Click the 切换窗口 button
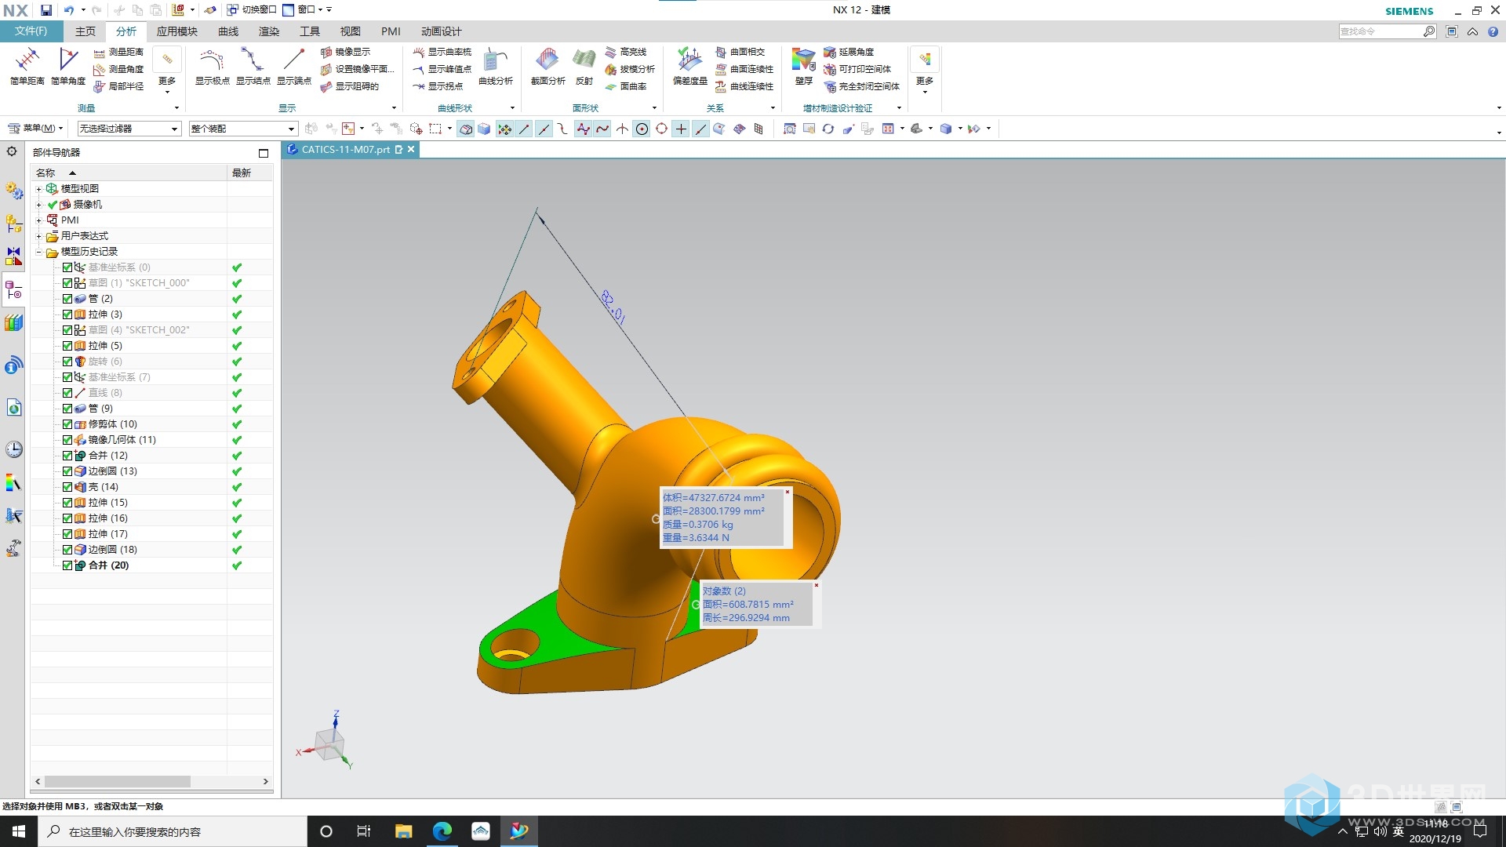 click(x=252, y=10)
